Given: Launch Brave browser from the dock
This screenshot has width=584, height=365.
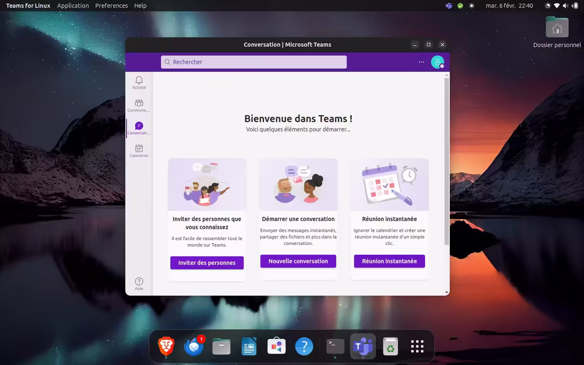Looking at the screenshot, I should (x=167, y=347).
